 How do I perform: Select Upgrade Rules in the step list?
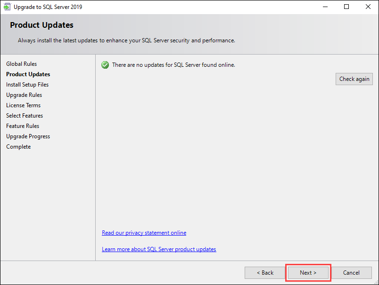pos(24,95)
